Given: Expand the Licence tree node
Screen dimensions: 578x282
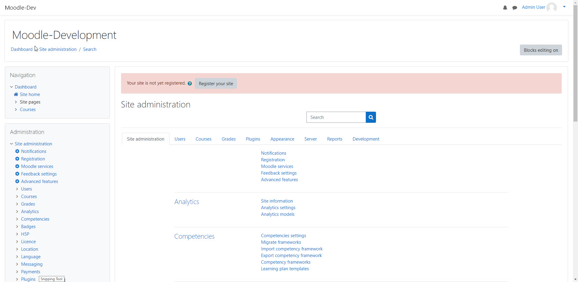Looking at the screenshot, I should 17,241.
